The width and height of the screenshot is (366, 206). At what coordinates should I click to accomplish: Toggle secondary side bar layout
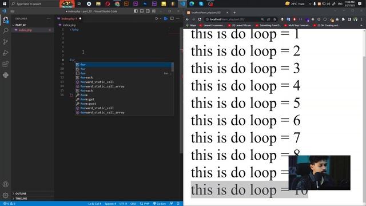(x=148, y=11)
